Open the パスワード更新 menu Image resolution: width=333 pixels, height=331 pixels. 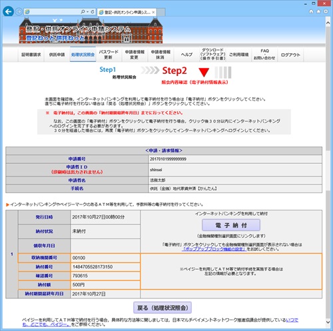coord(109,55)
